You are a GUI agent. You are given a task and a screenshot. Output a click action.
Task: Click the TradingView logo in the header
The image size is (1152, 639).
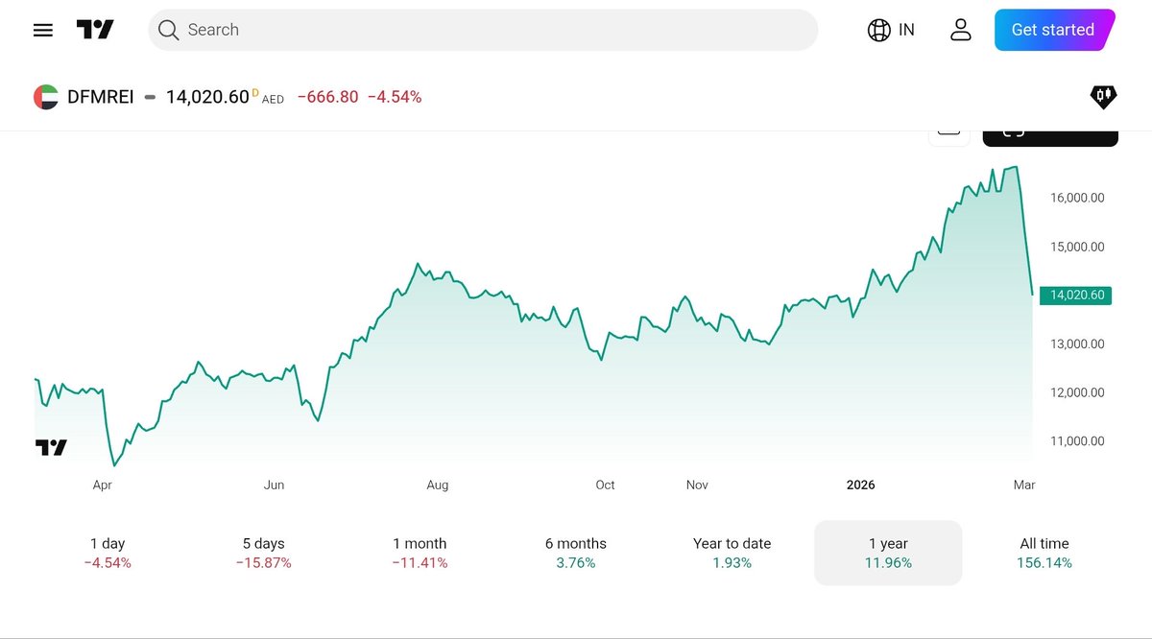(94, 30)
